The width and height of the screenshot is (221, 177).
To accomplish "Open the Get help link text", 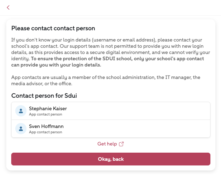I will pyautogui.click(x=107, y=144).
